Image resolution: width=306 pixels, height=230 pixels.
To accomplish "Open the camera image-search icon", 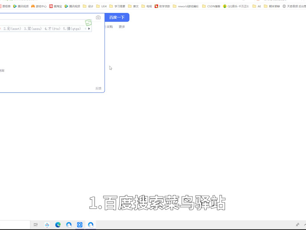I will coord(98,17).
